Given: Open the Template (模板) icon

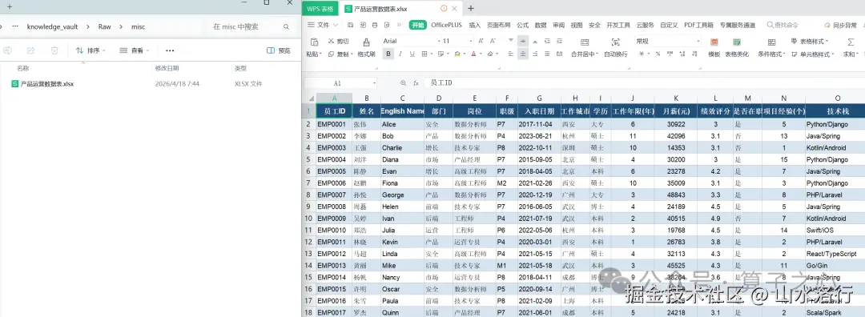Looking at the screenshot, I should [714, 42].
